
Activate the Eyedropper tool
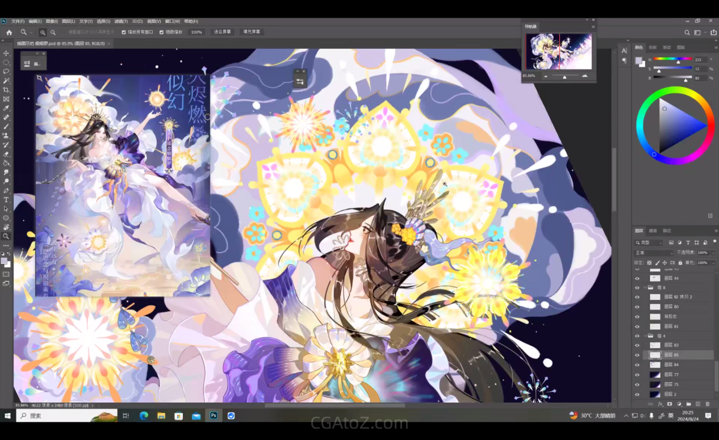[6, 108]
